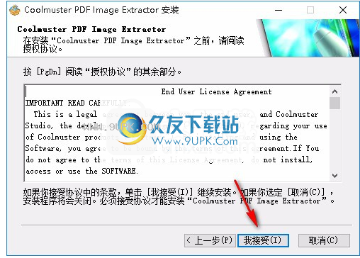Click the text 'and Coolmuster' in license
Viewport: 360px width, 258px height.
[x=289, y=114]
